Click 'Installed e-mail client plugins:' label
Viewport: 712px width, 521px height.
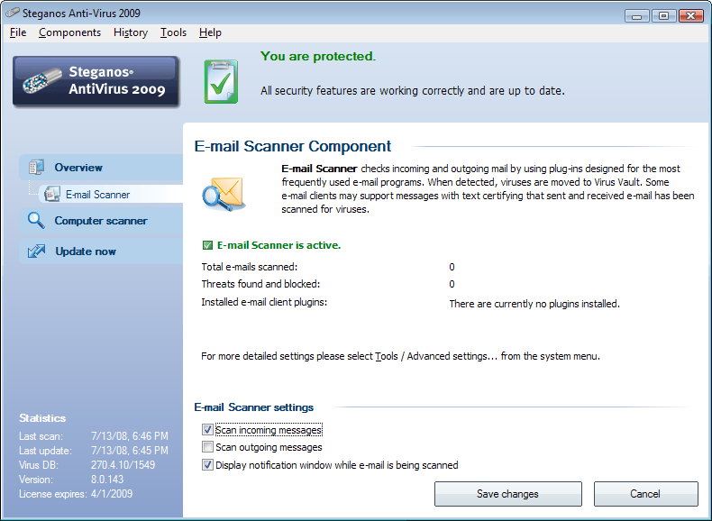pos(264,303)
